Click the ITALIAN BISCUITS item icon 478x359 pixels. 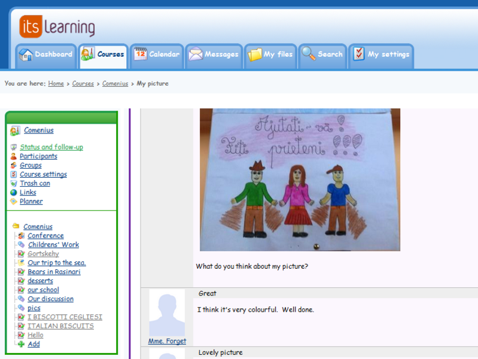[x=21, y=326]
